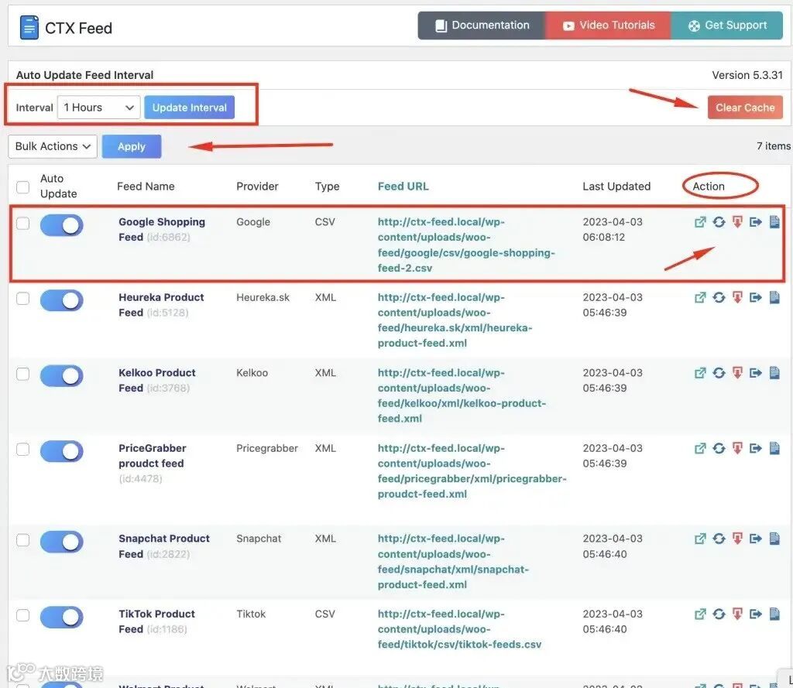Screen dimensions: 793x688
Task: Export Kelkoo Product Feed config
Action: (x=756, y=372)
